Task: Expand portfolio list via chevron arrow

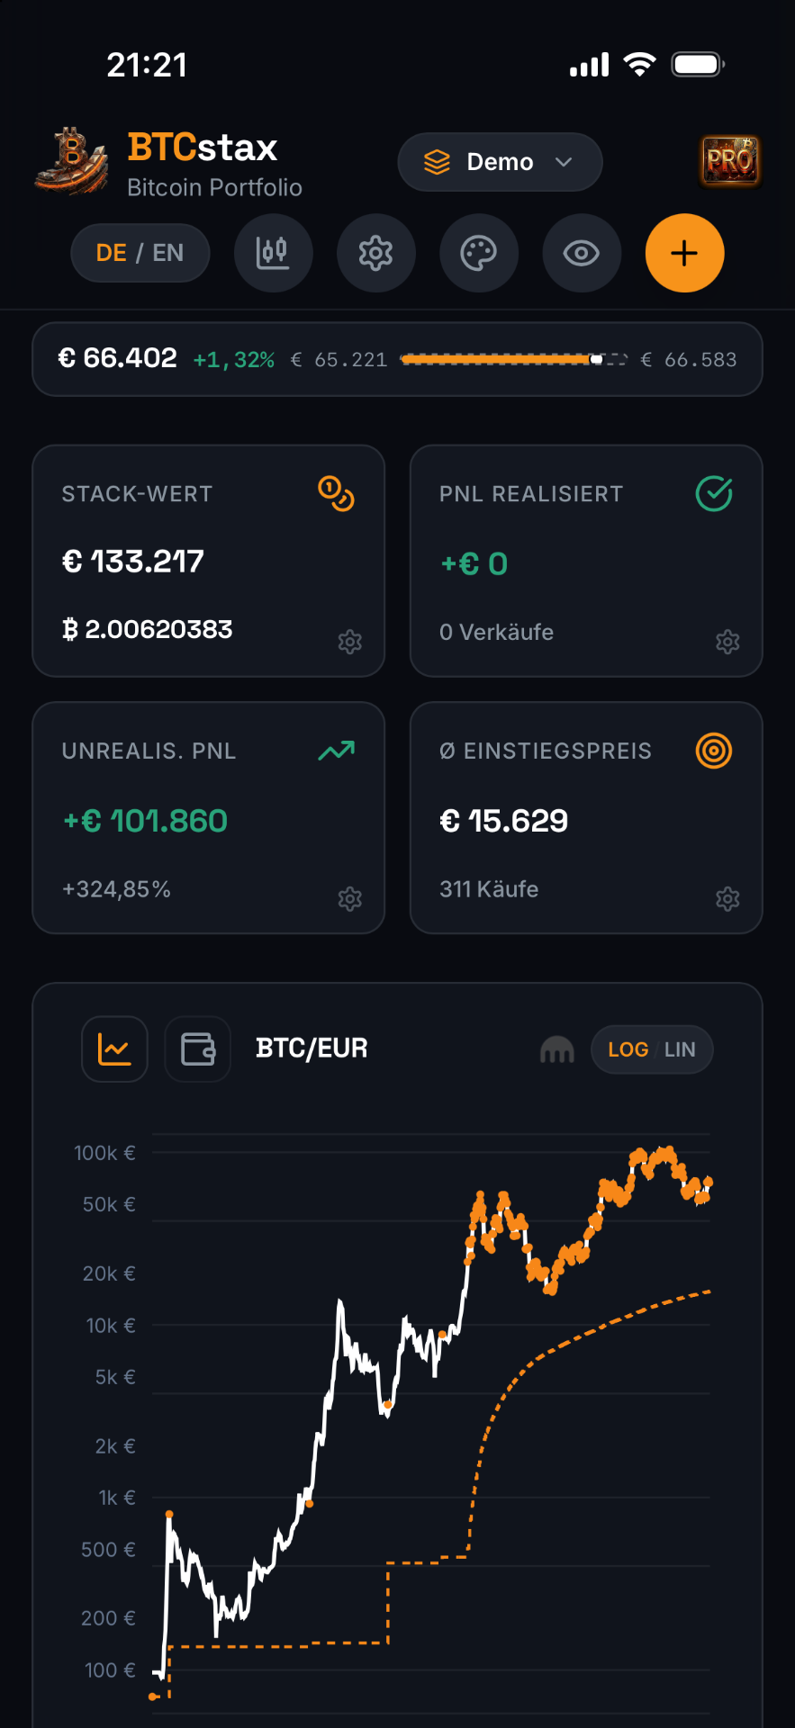Action: 564,162
